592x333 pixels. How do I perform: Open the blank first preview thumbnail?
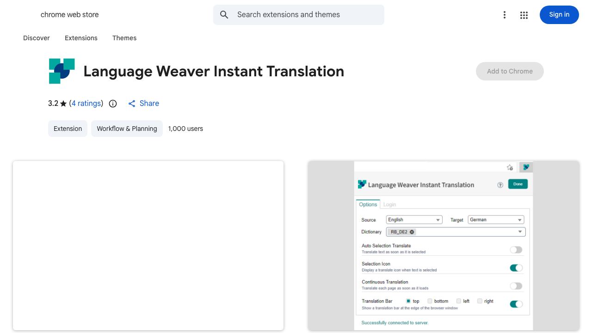point(148,246)
